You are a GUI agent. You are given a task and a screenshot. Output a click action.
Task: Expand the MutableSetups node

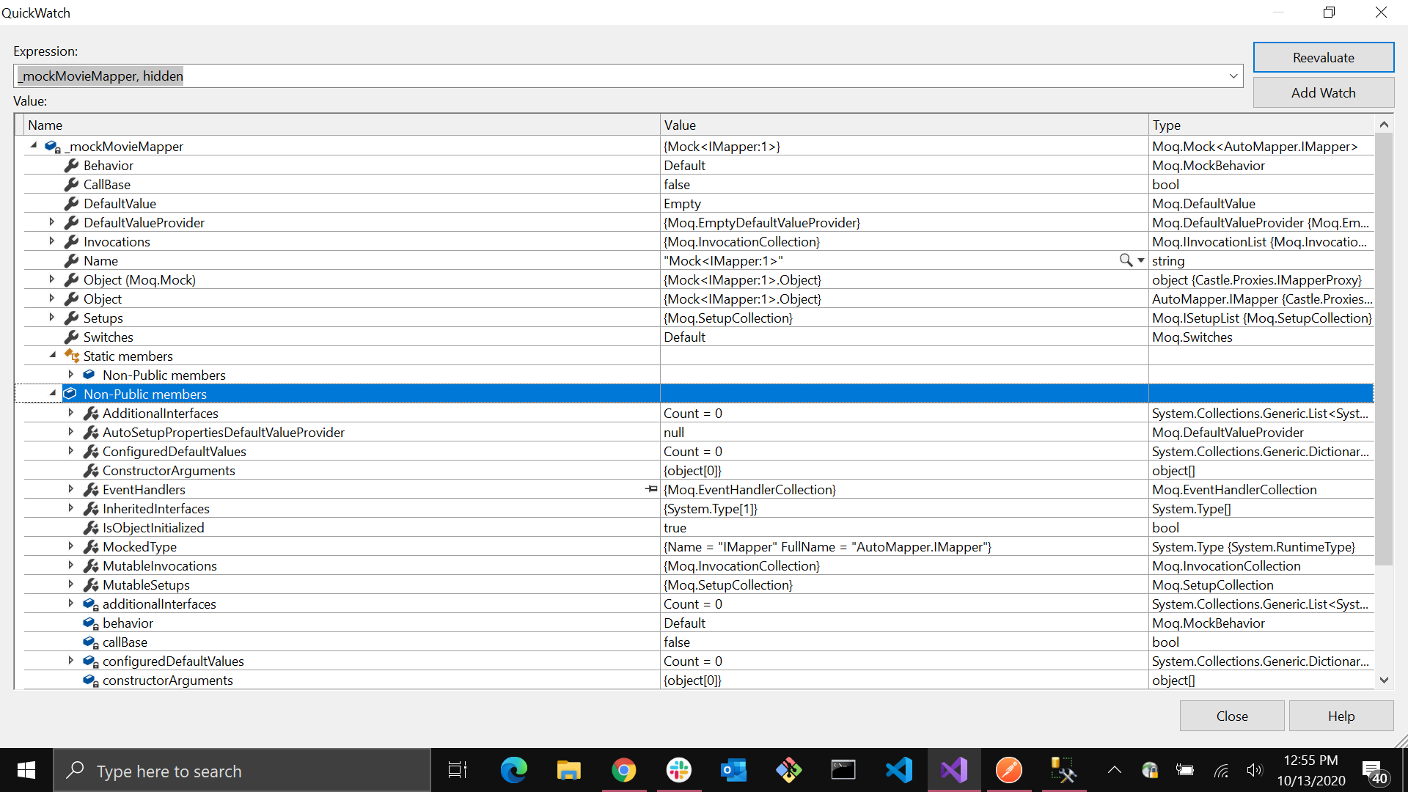pyautogui.click(x=70, y=584)
